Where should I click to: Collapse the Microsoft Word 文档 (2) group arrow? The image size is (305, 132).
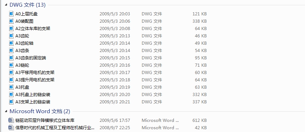pyautogui.click(x=6, y=111)
